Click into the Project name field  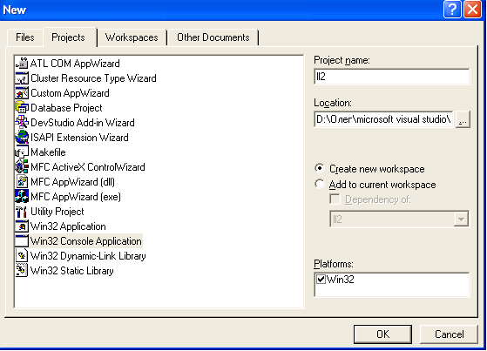(392, 77)
